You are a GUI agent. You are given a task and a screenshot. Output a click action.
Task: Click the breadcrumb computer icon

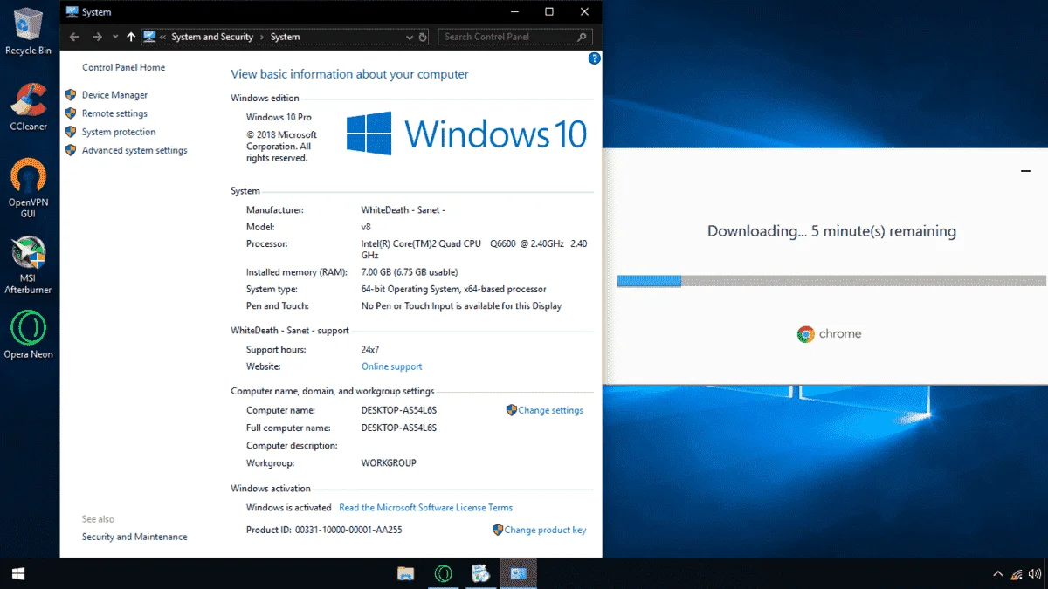click(149, 37)
